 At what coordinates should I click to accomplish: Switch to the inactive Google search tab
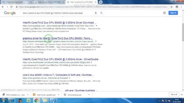[x=49, y=2]
